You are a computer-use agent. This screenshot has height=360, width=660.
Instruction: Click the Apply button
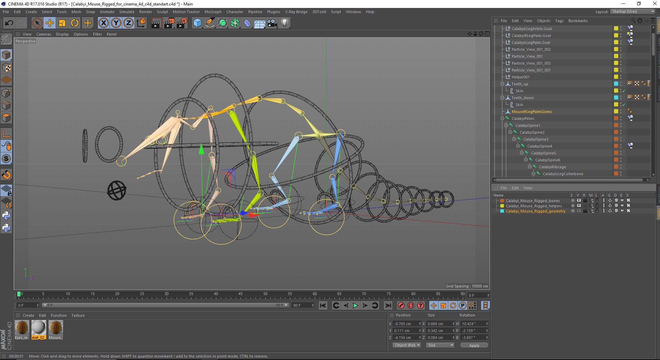coord(474,345)
